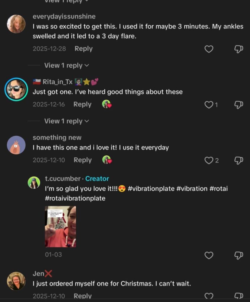Reply to something new's comment
The width and height of the screenshot is (250, 302).
(x=82, y=160)
